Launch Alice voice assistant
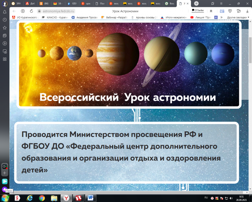The width and height of the screenshot is (252, 202). [x=4, y=189]
